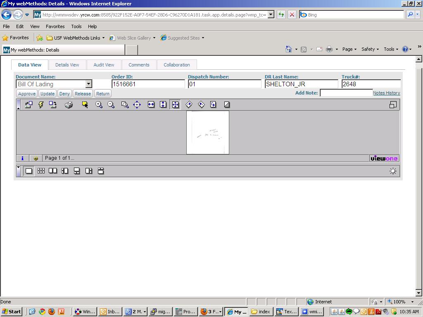The image size is (423, 317).
Task: Open the Page command menu
Action: click(x=349, y=49)
